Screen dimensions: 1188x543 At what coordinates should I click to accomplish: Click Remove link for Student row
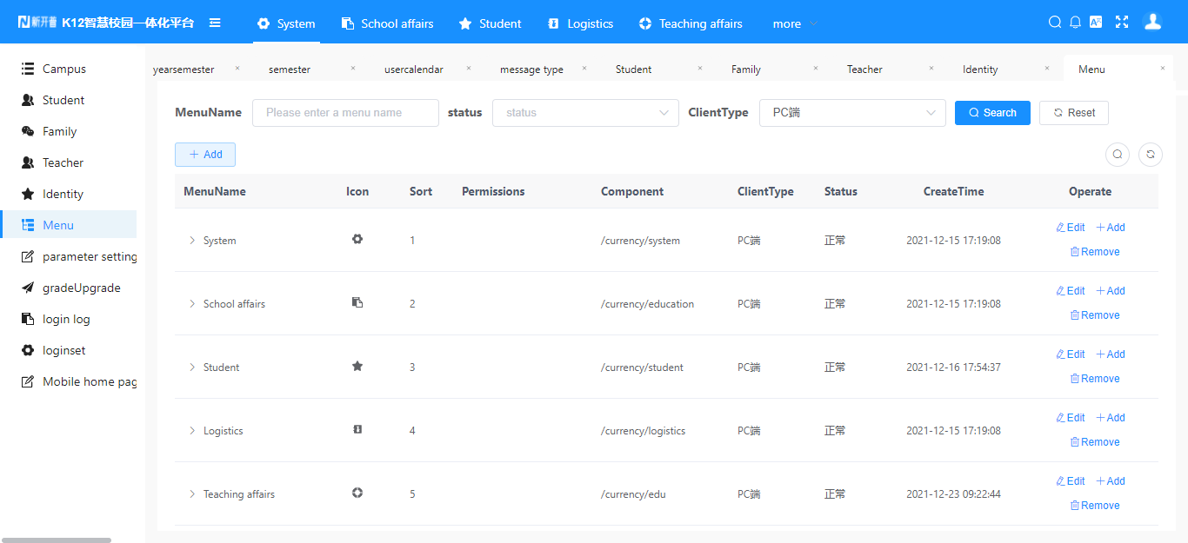point(1094,379)
